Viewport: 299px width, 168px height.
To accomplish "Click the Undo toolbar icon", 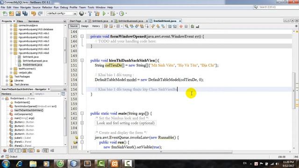I will coord(34,14).
